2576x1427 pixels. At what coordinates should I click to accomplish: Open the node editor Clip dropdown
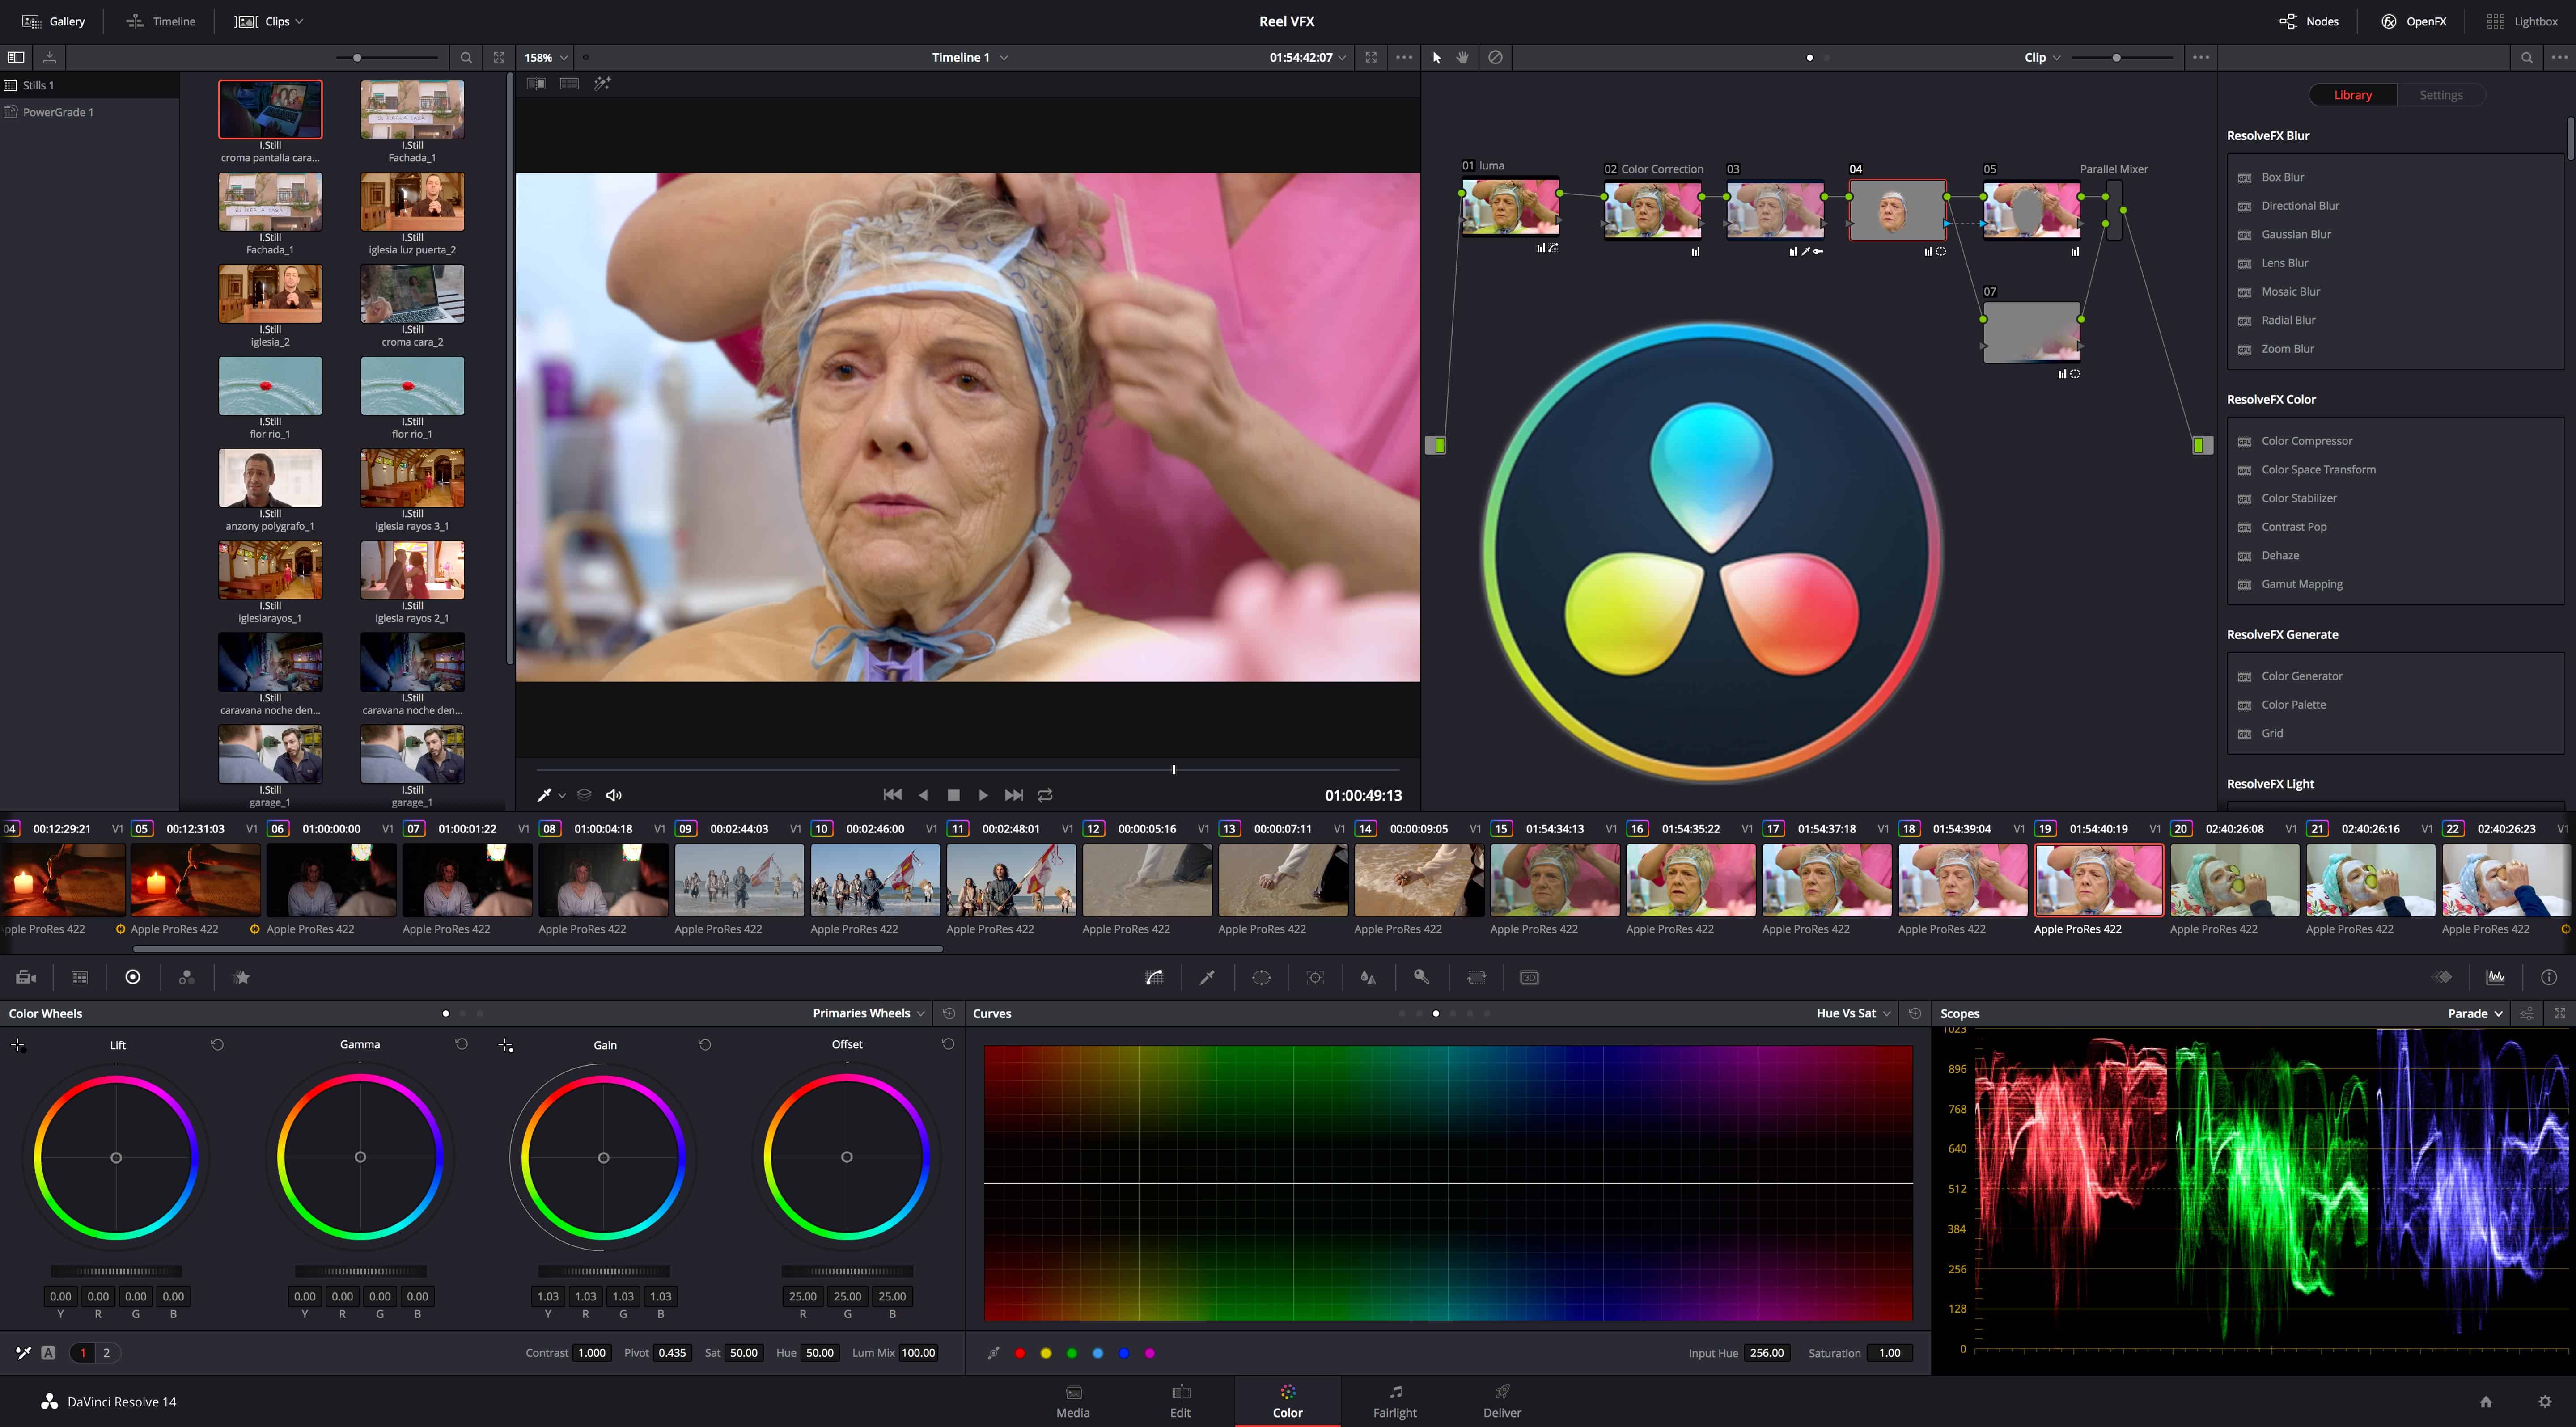(x=2042, y=58)
